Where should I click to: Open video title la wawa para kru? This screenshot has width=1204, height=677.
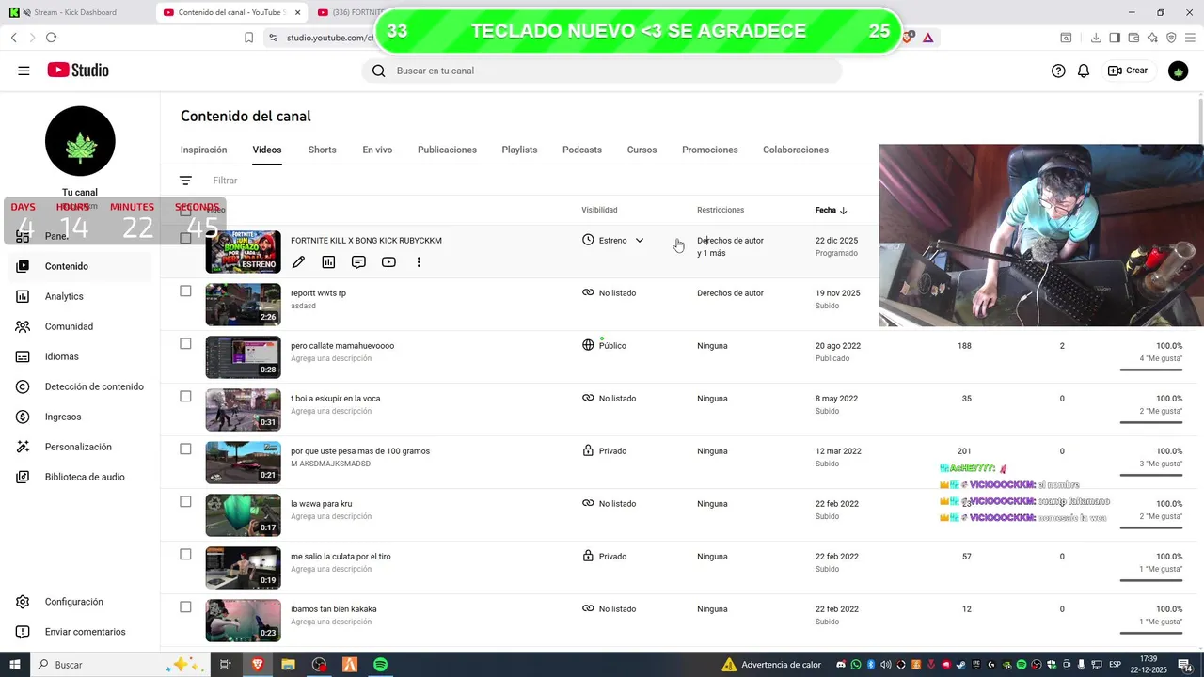click(x=321, y=503)
